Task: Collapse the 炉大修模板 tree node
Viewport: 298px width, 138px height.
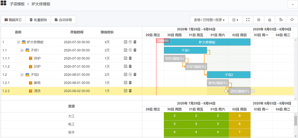Action: pyautogui.click(x=18, y=42)
